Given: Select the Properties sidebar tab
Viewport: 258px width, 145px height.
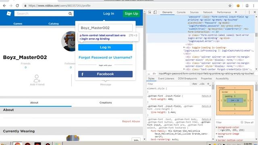Looking at the screenshot, I should 206,79.
